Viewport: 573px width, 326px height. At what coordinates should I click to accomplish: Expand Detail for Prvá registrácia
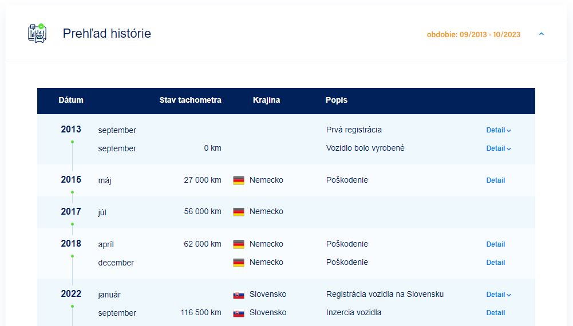tap(499, 130)
